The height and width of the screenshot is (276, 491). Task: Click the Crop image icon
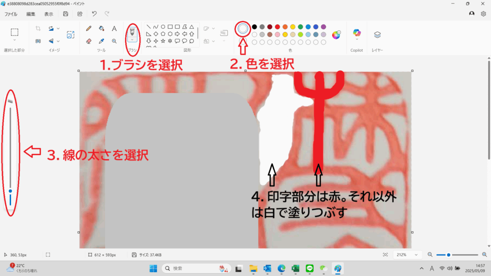point(38,29)
